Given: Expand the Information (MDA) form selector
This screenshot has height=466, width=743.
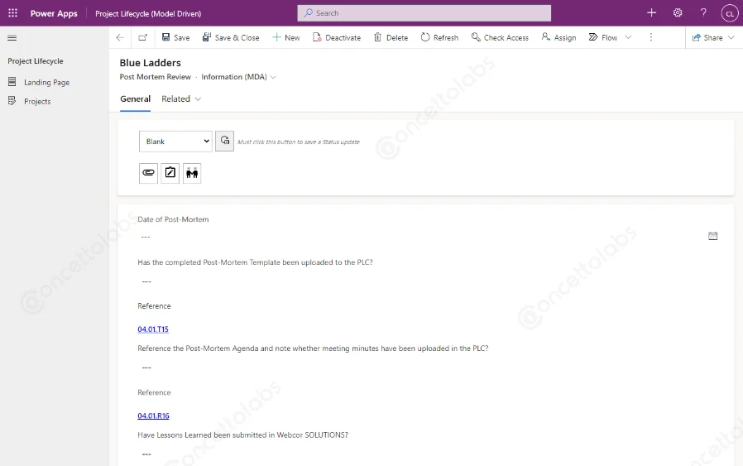Looking at the screenshot, I should [273, 77].
